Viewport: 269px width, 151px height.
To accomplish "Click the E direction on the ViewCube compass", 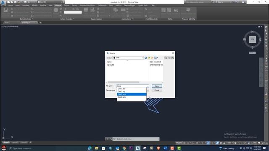I will point(260,39).
